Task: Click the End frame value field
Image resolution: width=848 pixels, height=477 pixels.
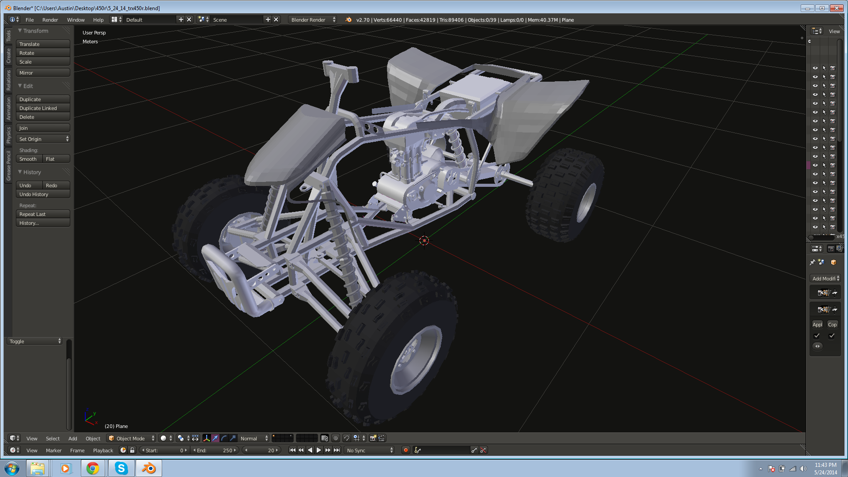Action: [x=215, y=450]
